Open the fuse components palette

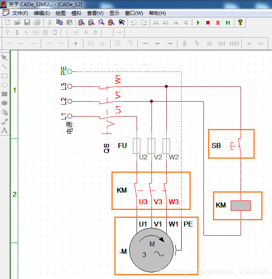coord(17,33)
